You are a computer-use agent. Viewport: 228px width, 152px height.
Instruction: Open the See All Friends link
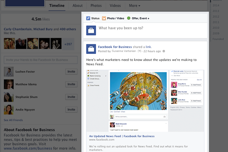[13, 120]
